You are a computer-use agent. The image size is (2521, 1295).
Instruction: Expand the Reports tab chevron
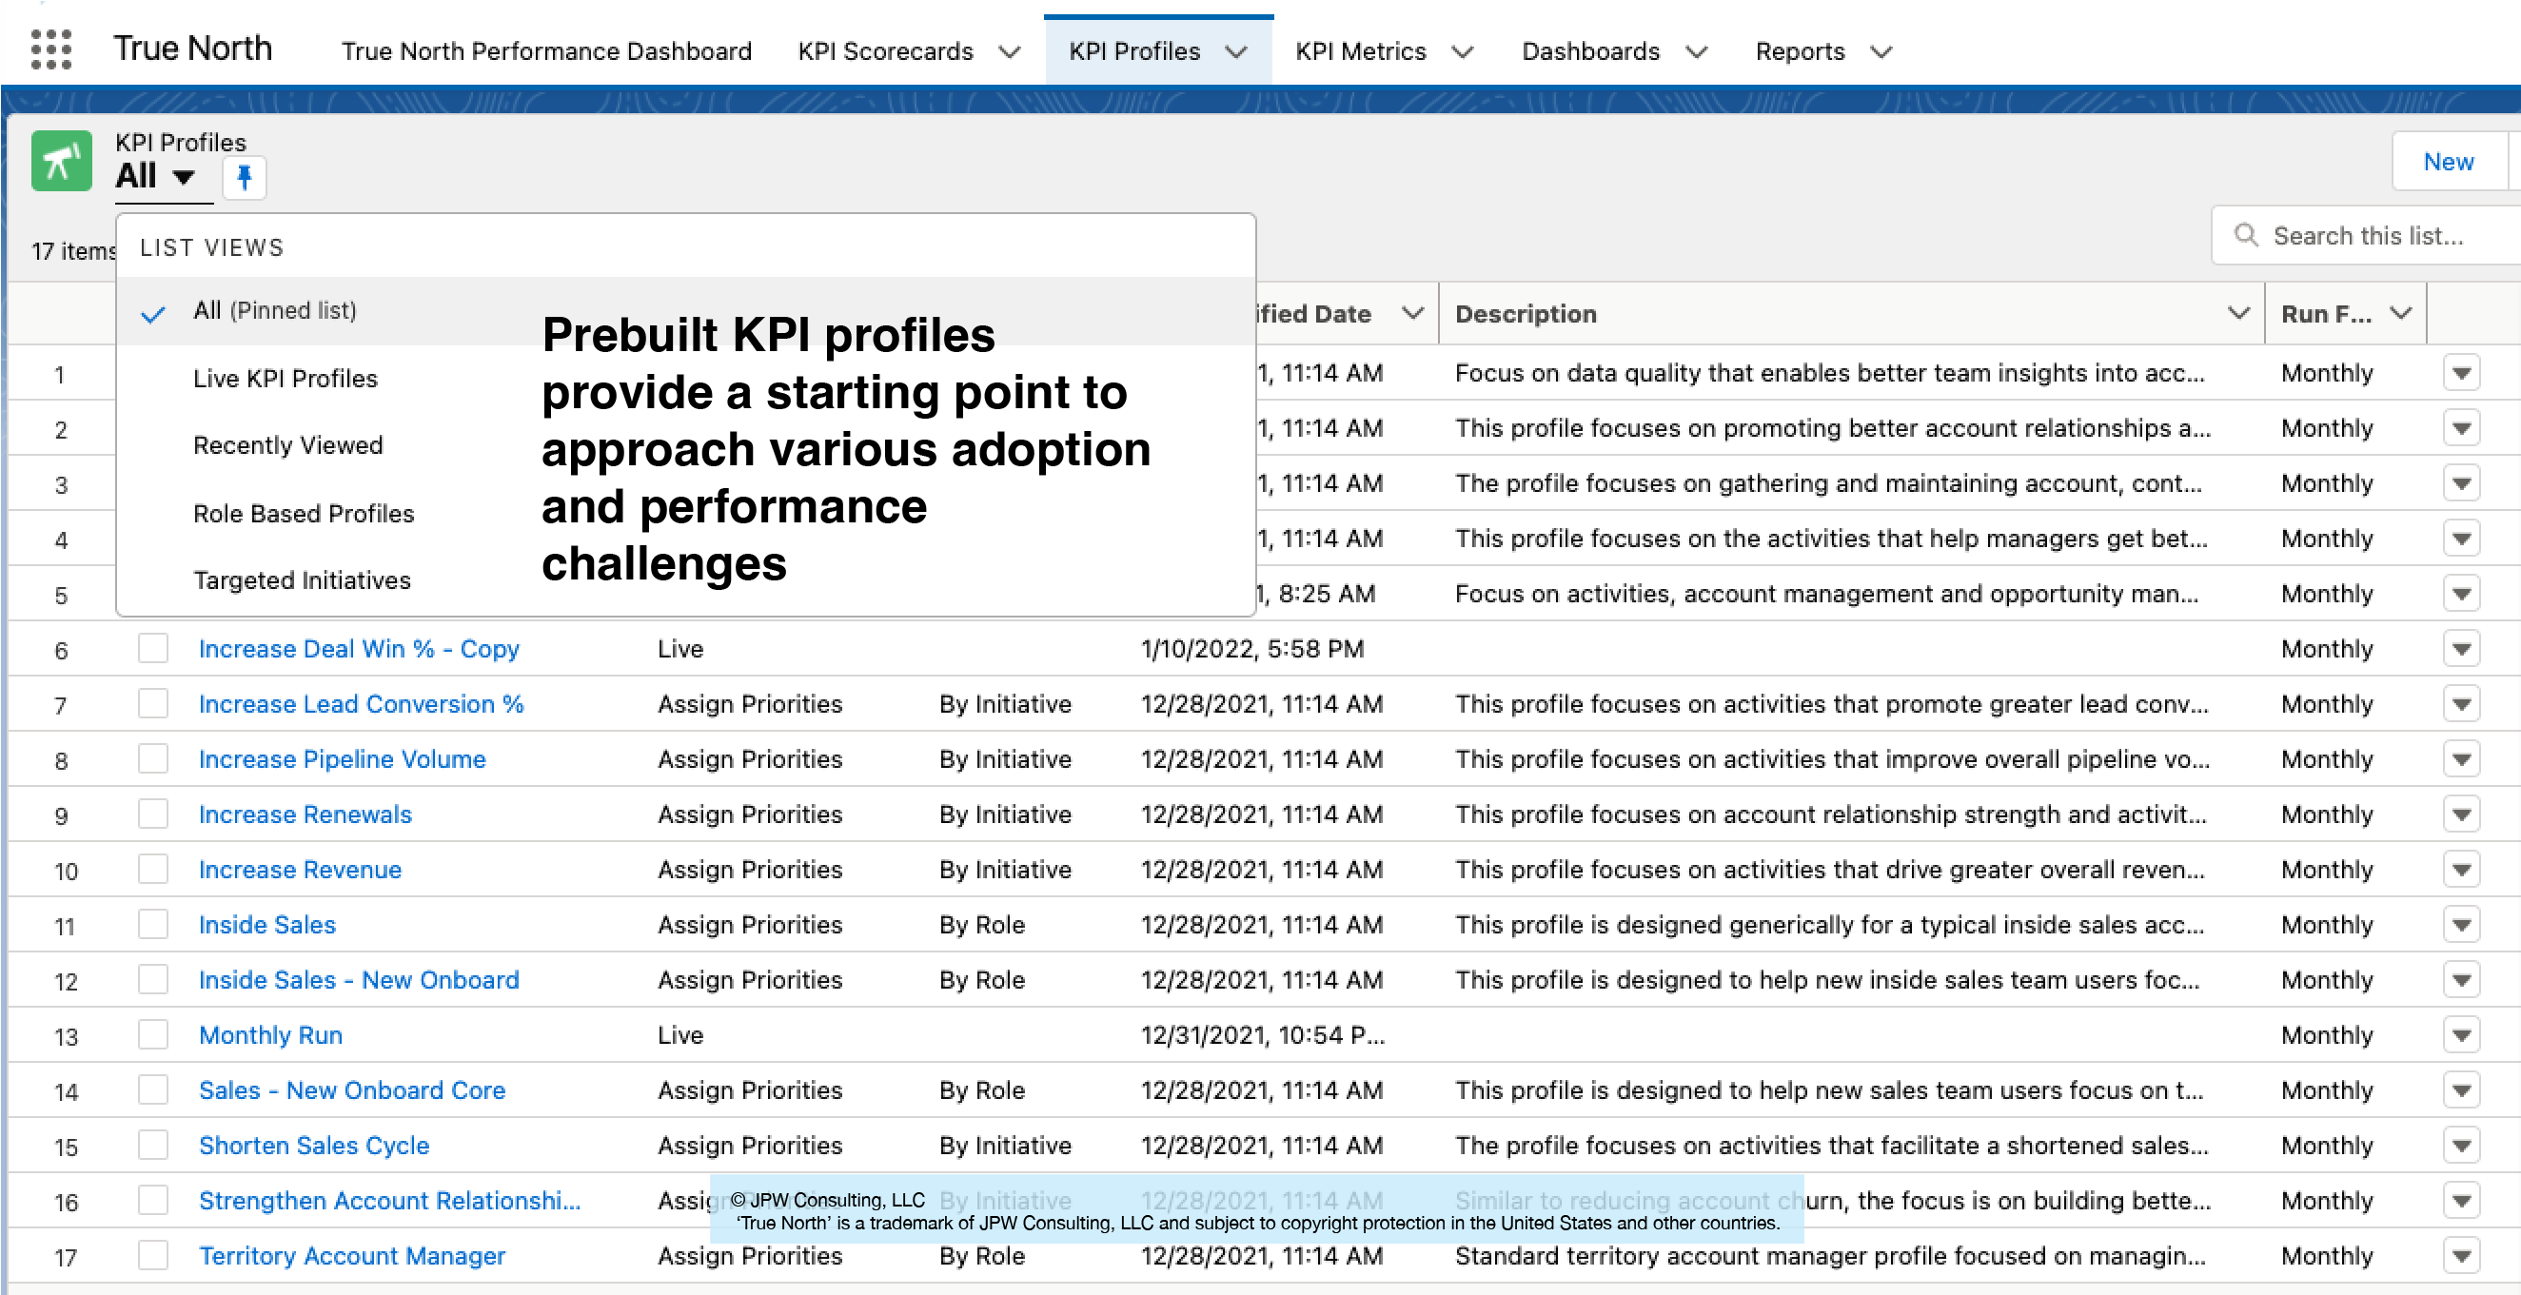(1881, 52)
